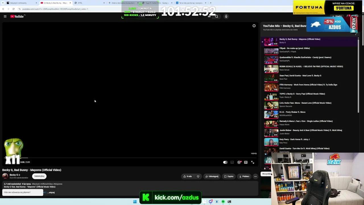This screenshot has height=205, width=364.
Task: Like the video with 9 mln likes
Action: pos(188,177)
